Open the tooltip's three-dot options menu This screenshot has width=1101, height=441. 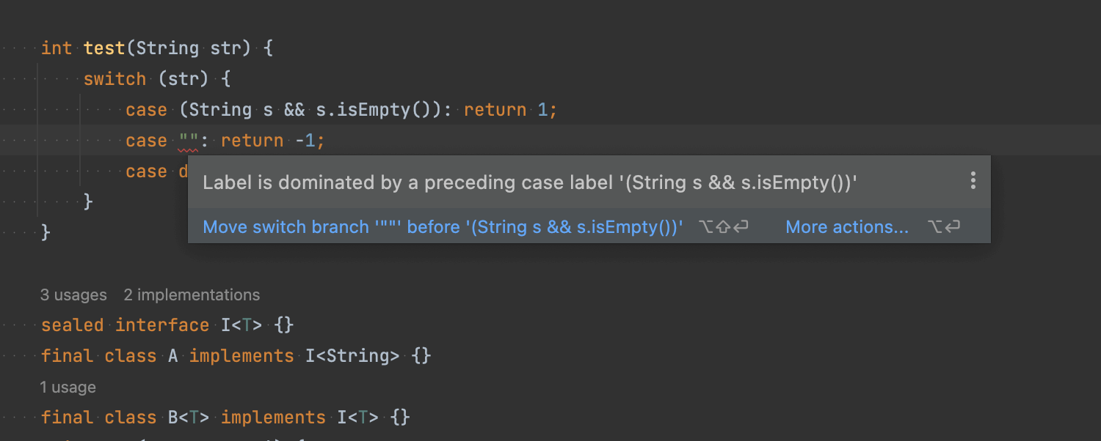coord(973,180)
